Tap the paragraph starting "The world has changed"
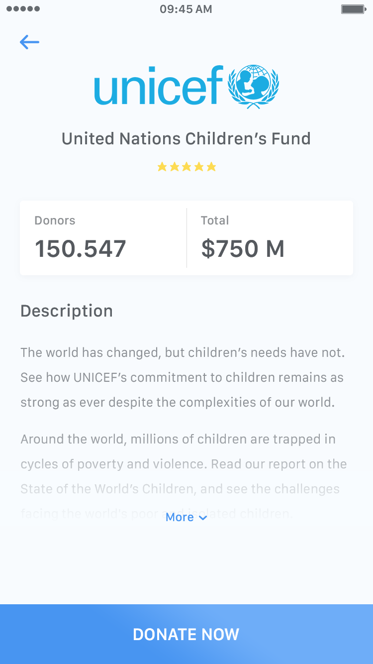The width and height of the screenshot is (373, 664). click(183, 377)
